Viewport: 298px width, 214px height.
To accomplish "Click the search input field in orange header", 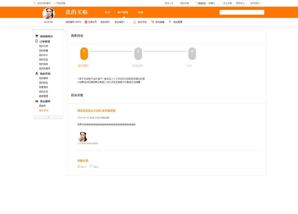I will tap(242, 12).
